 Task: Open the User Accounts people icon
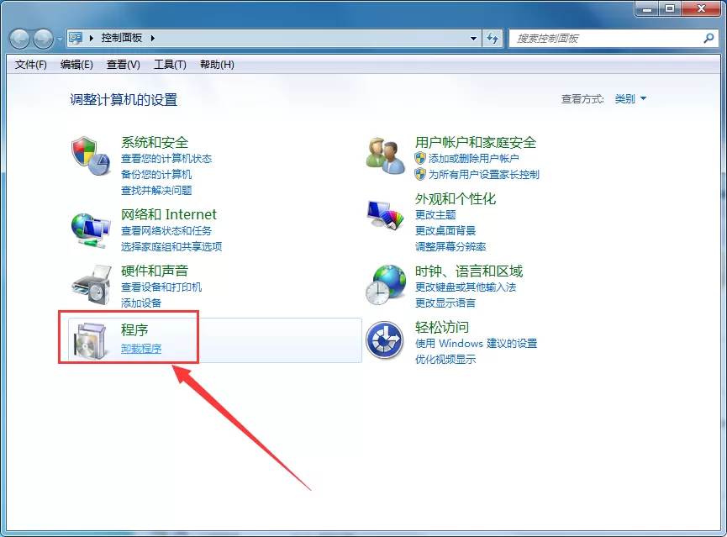tap(385, 155)
